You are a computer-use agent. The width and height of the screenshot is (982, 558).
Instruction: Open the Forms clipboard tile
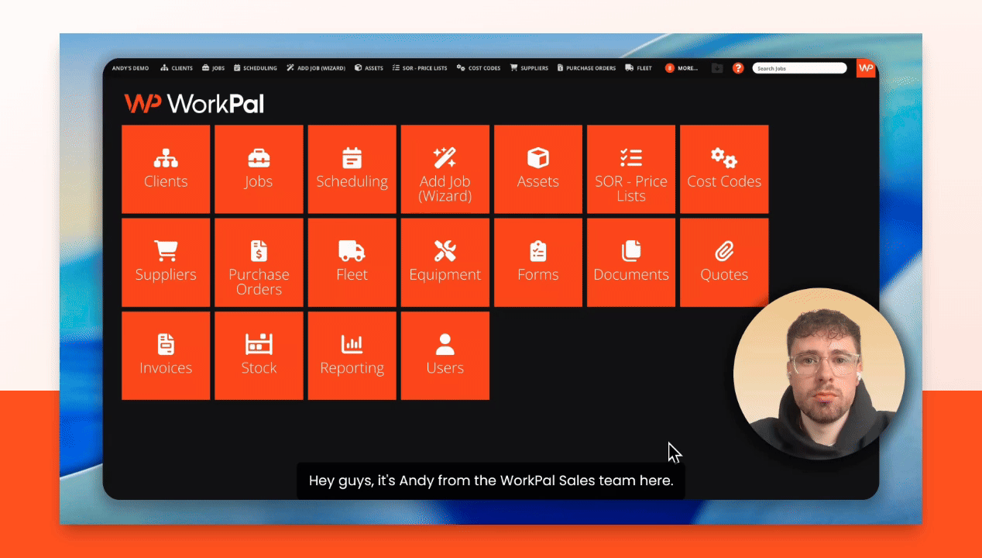(x=537, y=262)
